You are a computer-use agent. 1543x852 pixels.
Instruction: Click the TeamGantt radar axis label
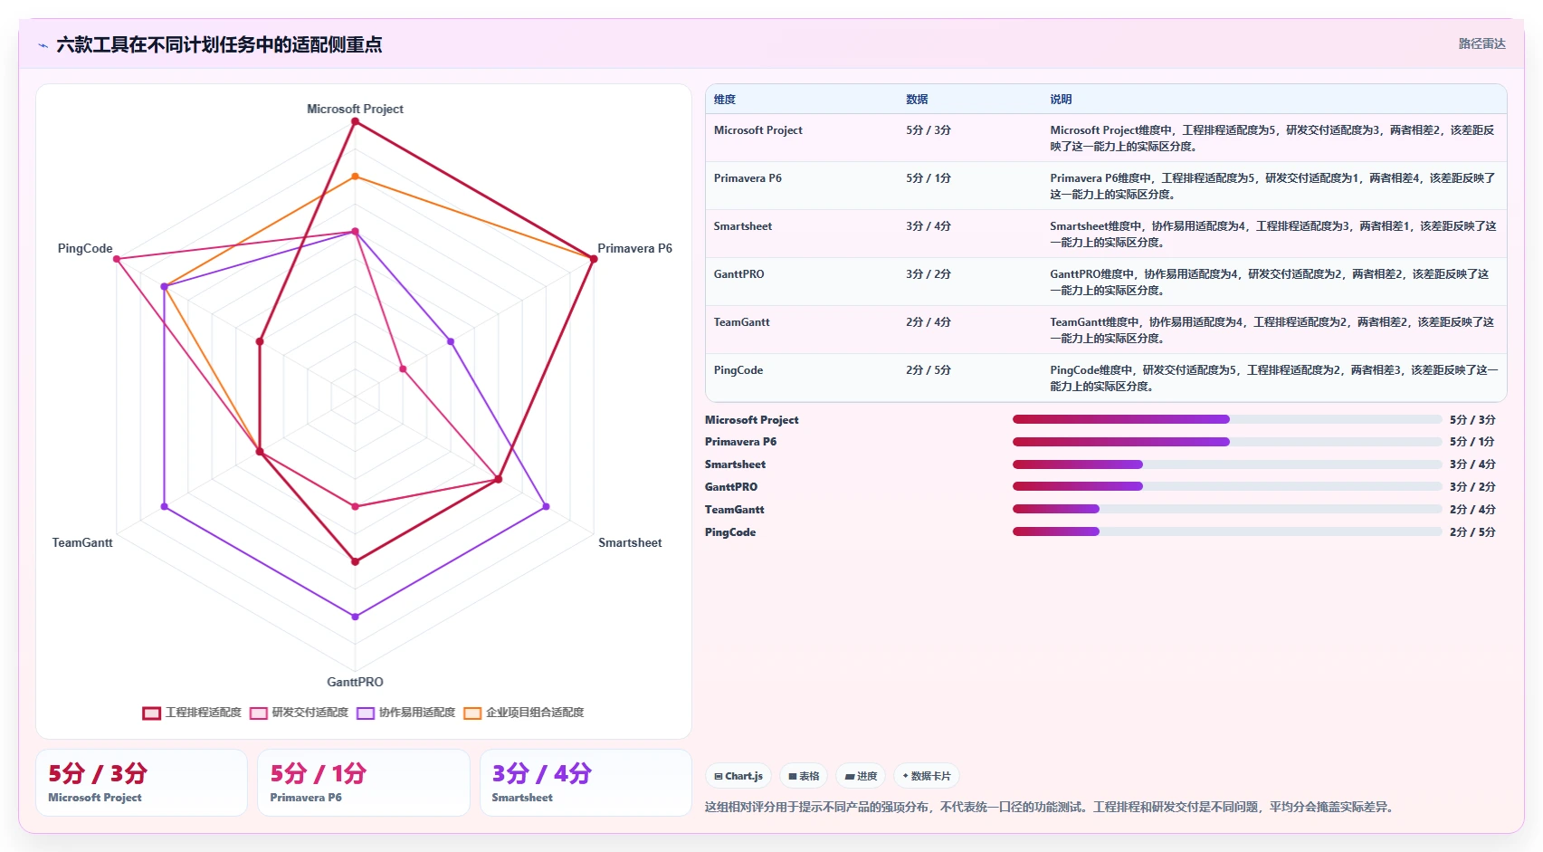82,542
